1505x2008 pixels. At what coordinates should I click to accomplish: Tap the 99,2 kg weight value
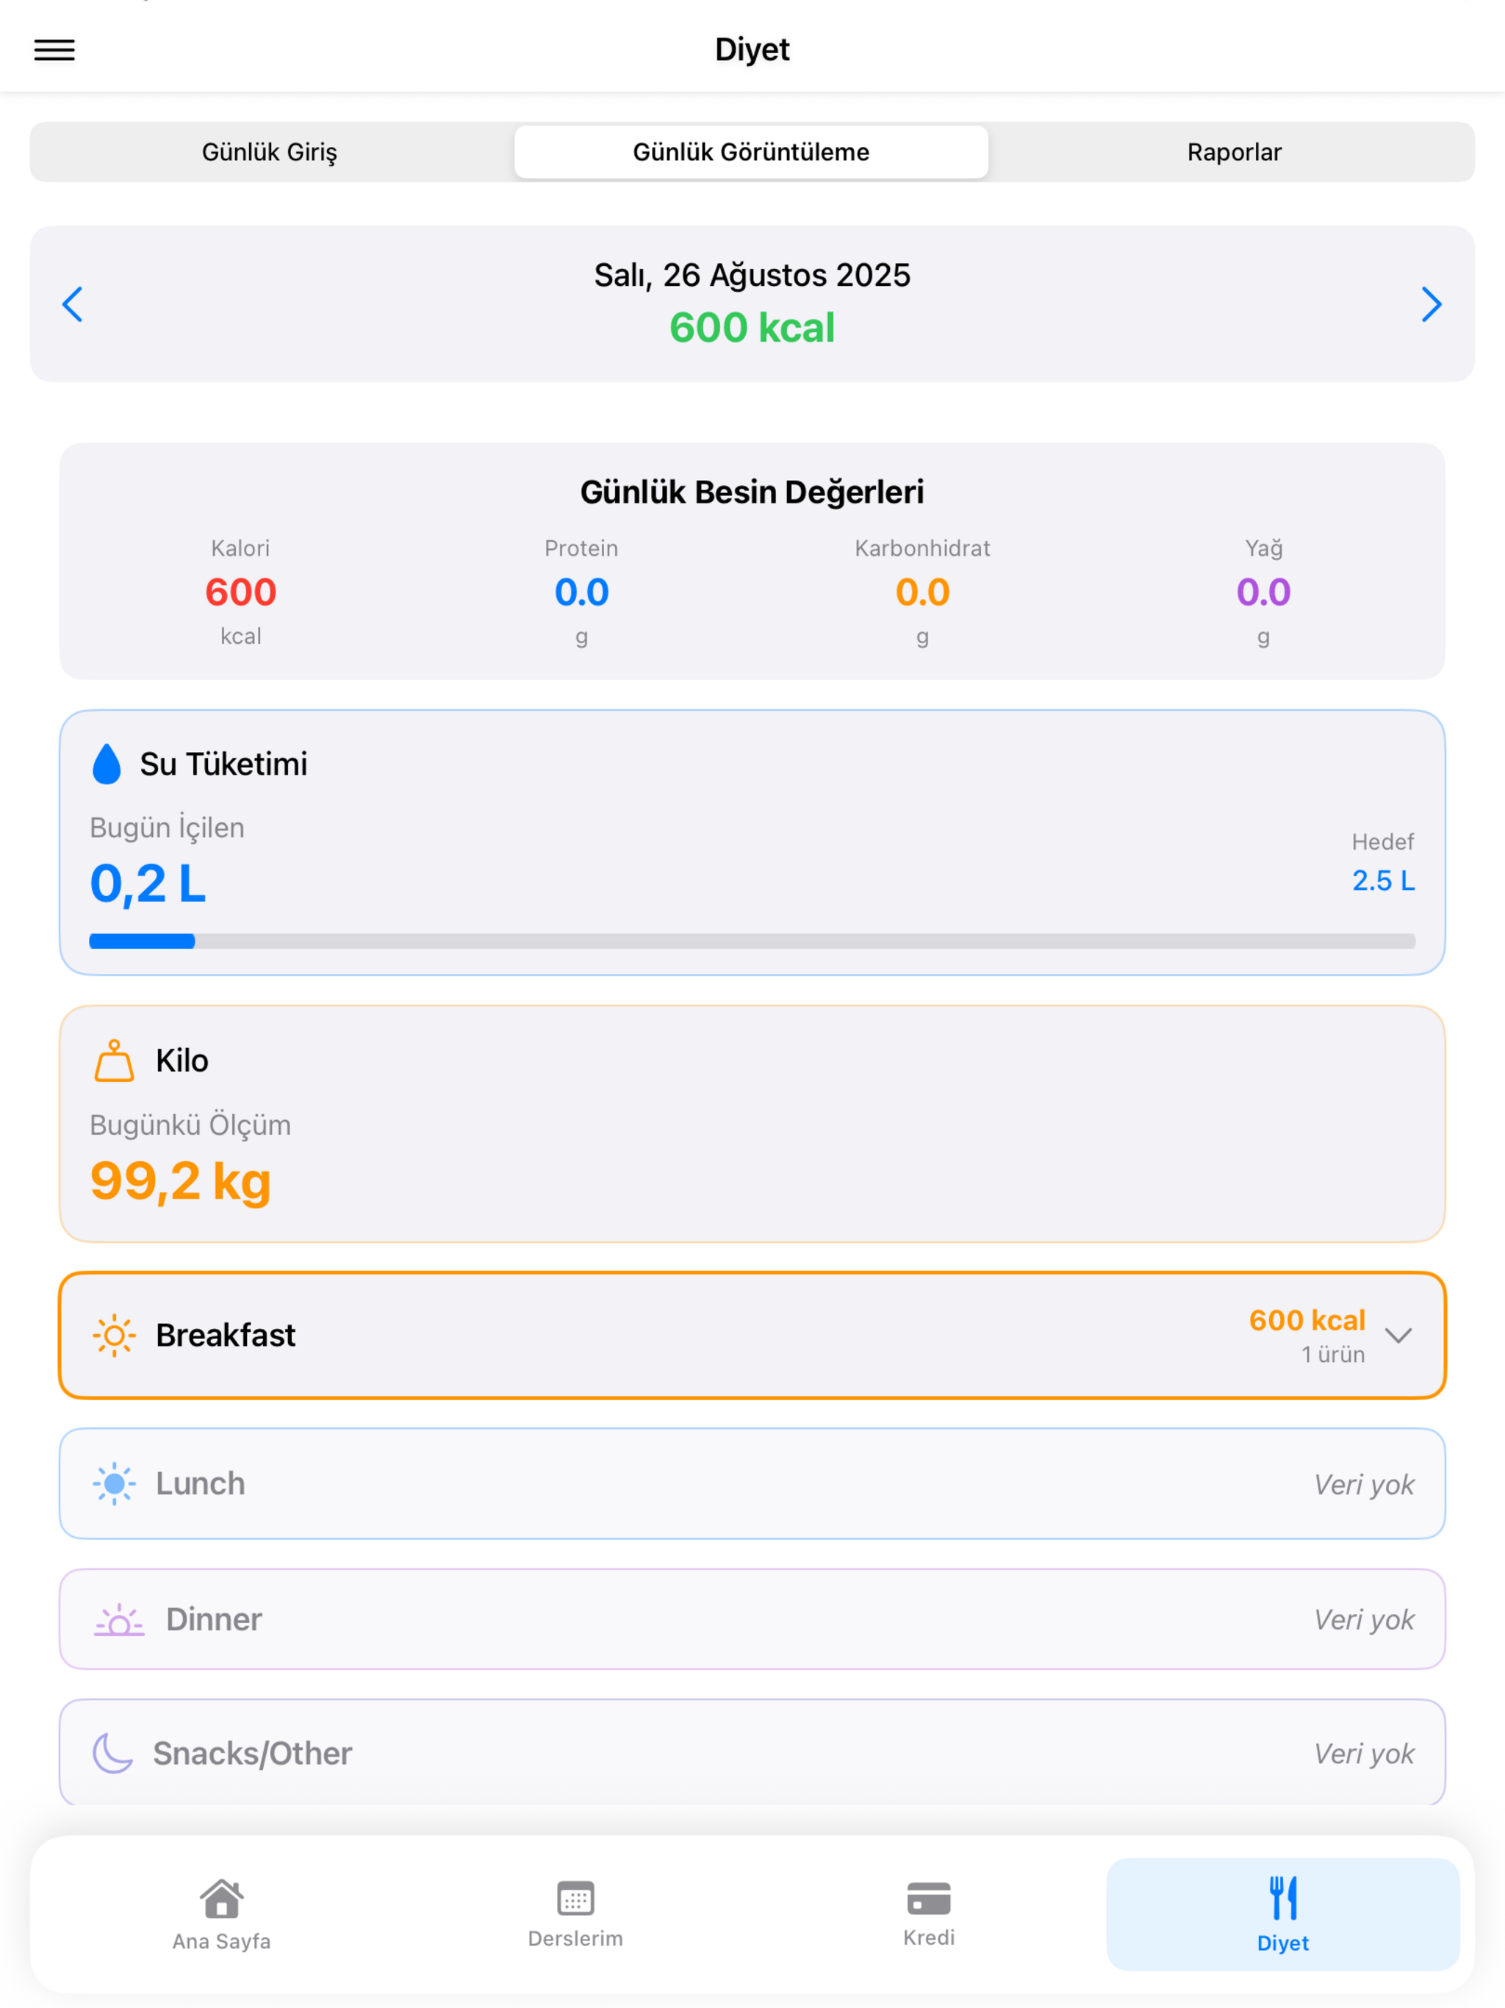coord(181,1181)
